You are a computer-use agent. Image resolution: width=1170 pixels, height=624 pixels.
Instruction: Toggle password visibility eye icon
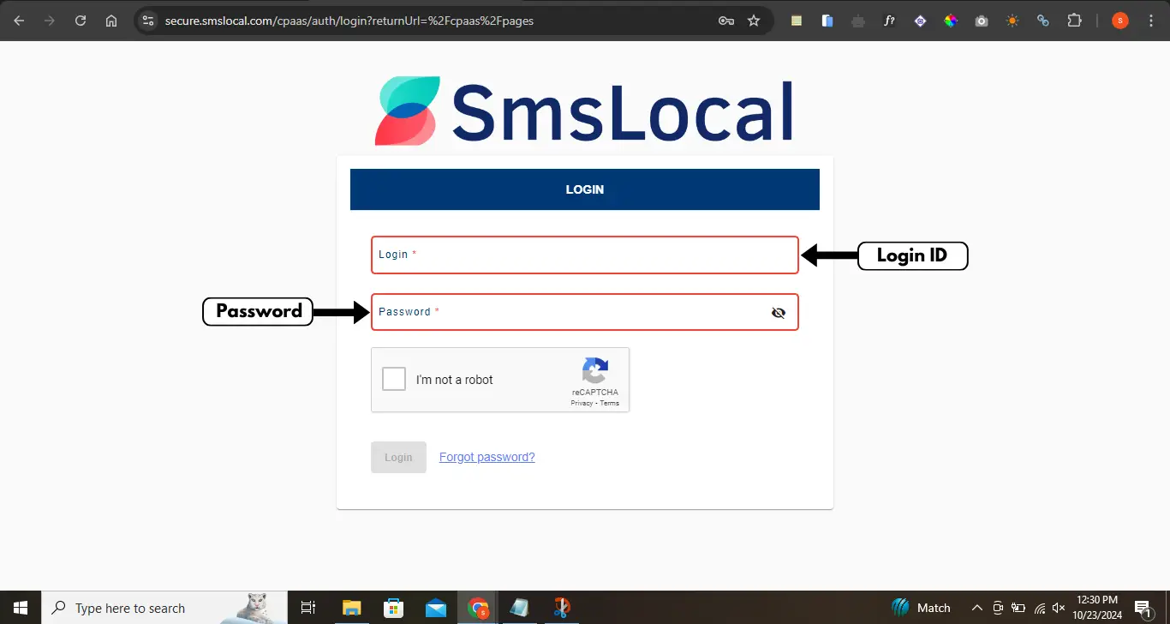(779, 313)
